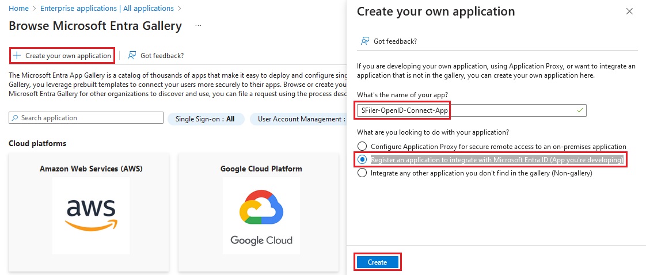This screenshot has height=275, width=646.
Task: Focus the Search application box
Action: click(x=86, y=118)
